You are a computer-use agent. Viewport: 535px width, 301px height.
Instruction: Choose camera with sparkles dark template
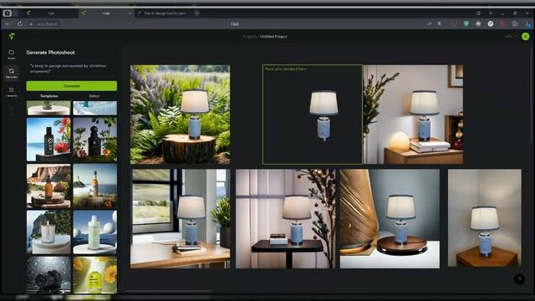point(48,275)
